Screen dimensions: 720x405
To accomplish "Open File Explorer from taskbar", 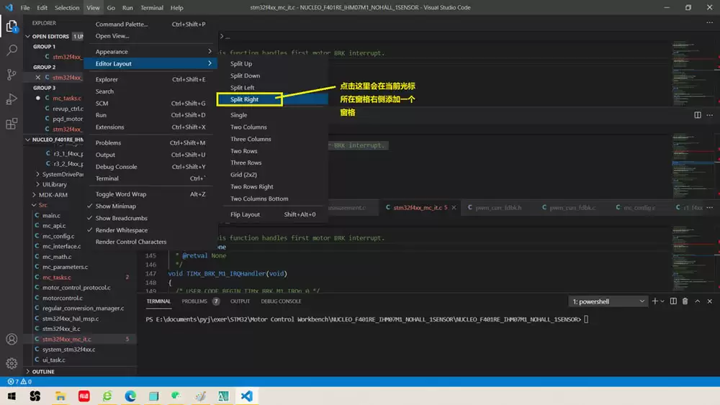I will [x=60, y=396].
